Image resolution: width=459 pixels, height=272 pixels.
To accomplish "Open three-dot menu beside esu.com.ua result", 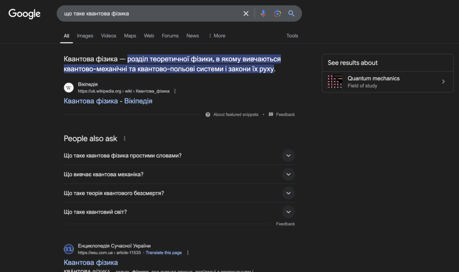I will tap(188, 253).
